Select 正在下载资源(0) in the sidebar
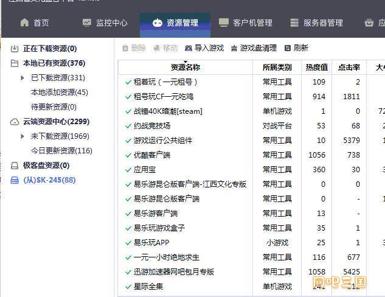Viewport: 385px width, 297px height. coord(50,49)
